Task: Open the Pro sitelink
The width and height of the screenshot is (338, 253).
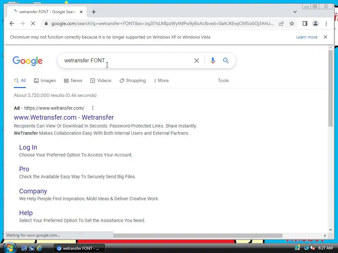Action: (x=24, y=169)
